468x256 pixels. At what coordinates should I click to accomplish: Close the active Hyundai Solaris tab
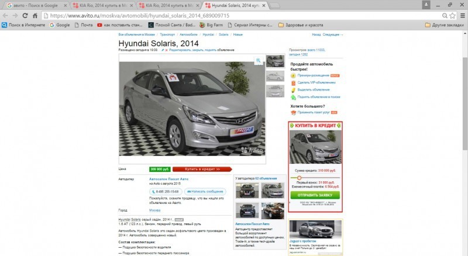pos(264,5)
